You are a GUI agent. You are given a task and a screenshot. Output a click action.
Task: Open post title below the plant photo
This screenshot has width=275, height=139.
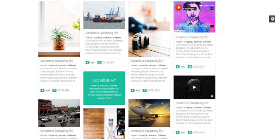coord(57,61)
